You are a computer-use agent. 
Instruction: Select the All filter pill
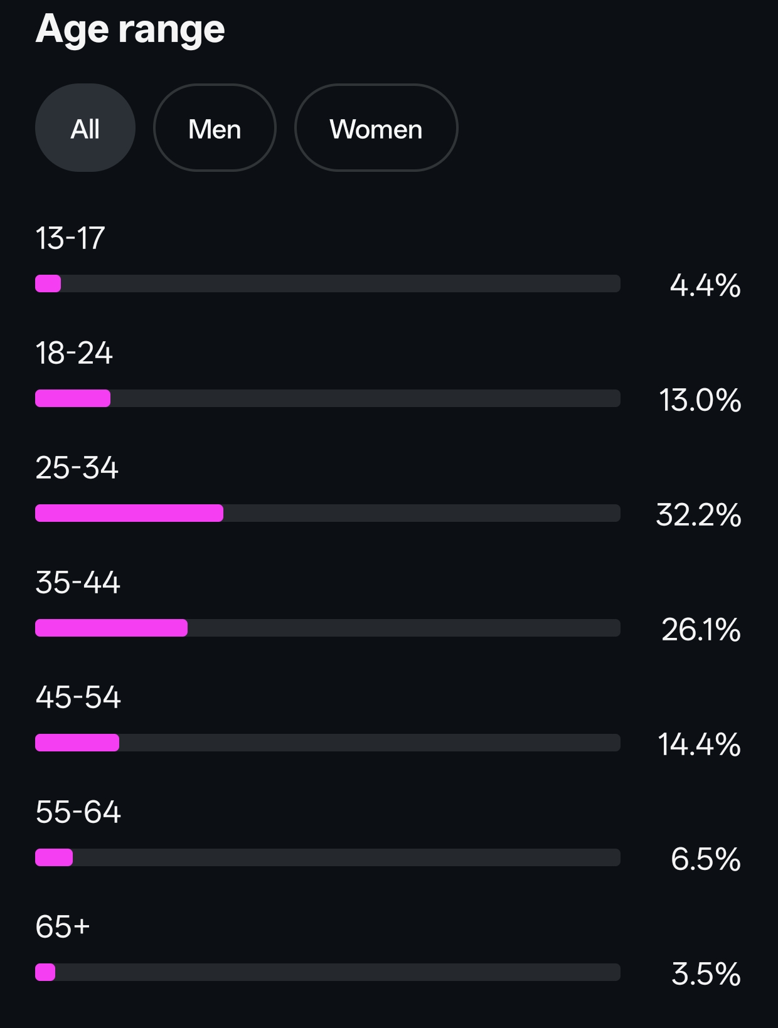pyautogui.click(x=85, y=128)
